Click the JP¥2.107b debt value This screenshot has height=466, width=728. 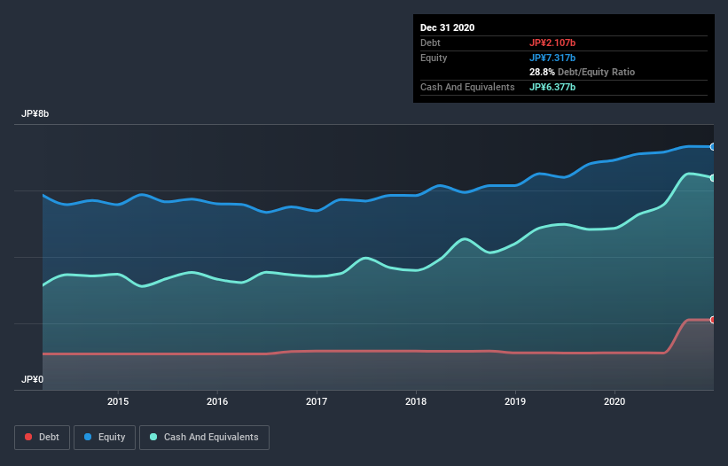(552, 43)
